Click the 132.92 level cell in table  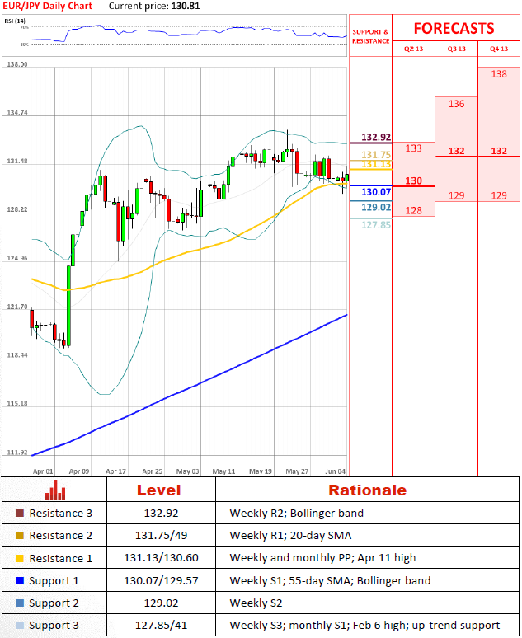pyautogui.click(x=162, y=513)
